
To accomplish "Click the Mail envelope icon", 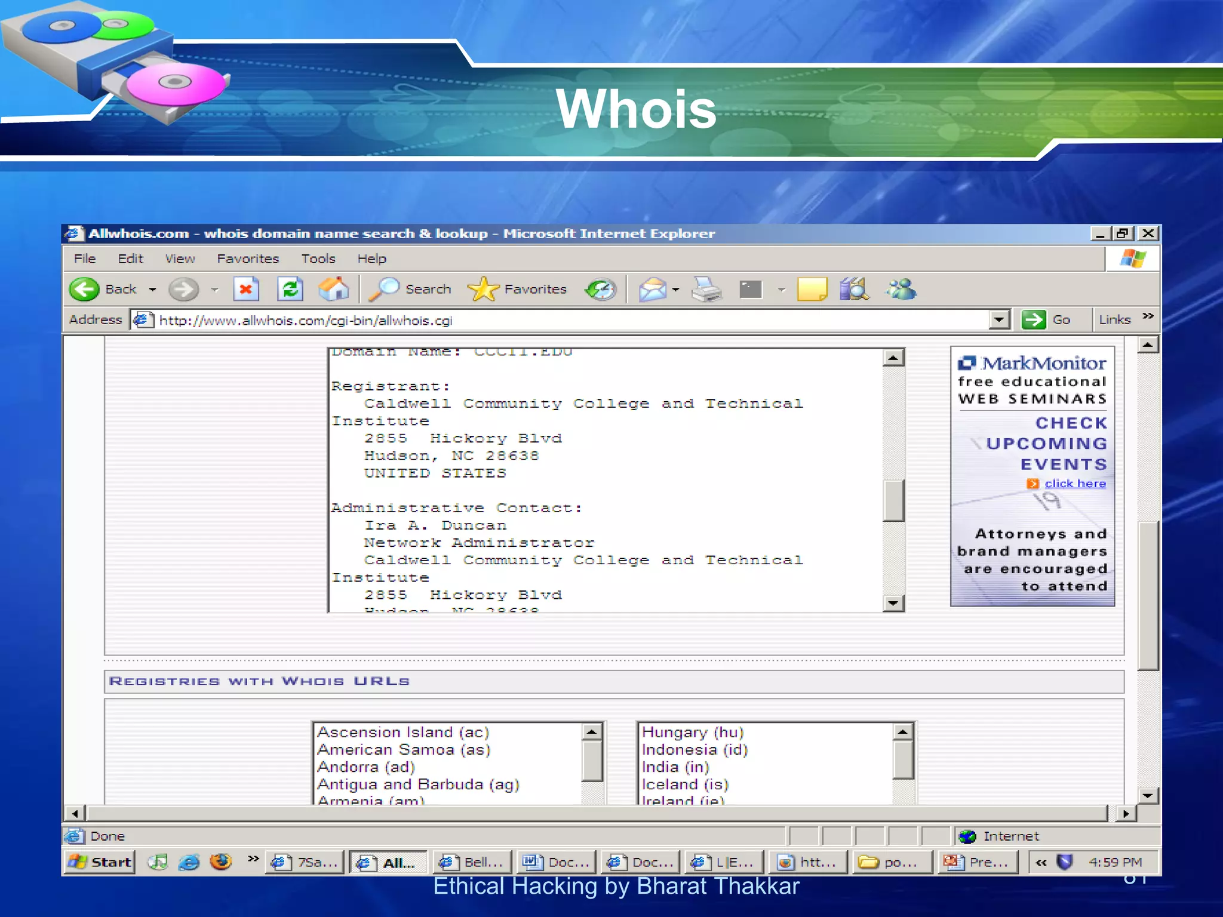I will [x=652, y=290].
